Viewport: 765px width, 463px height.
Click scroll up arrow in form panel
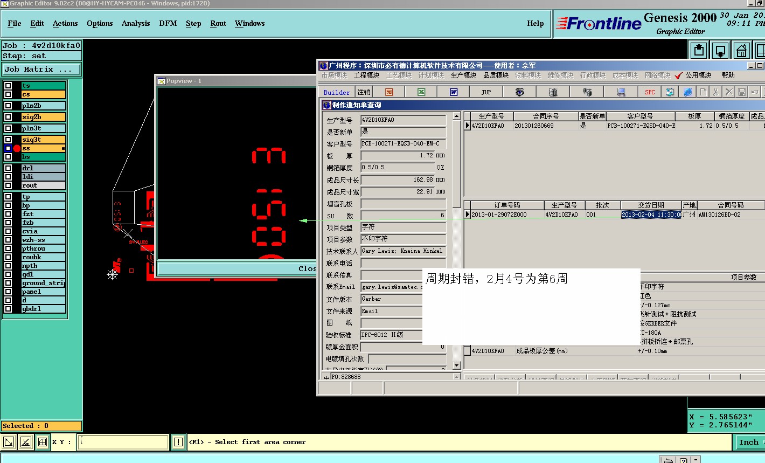(457, 116)
